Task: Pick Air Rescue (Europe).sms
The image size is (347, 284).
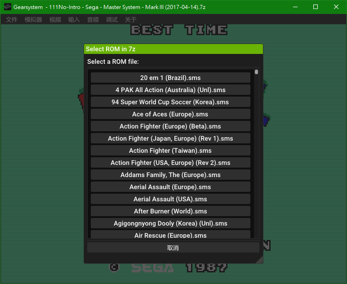Action: (170, 234)
